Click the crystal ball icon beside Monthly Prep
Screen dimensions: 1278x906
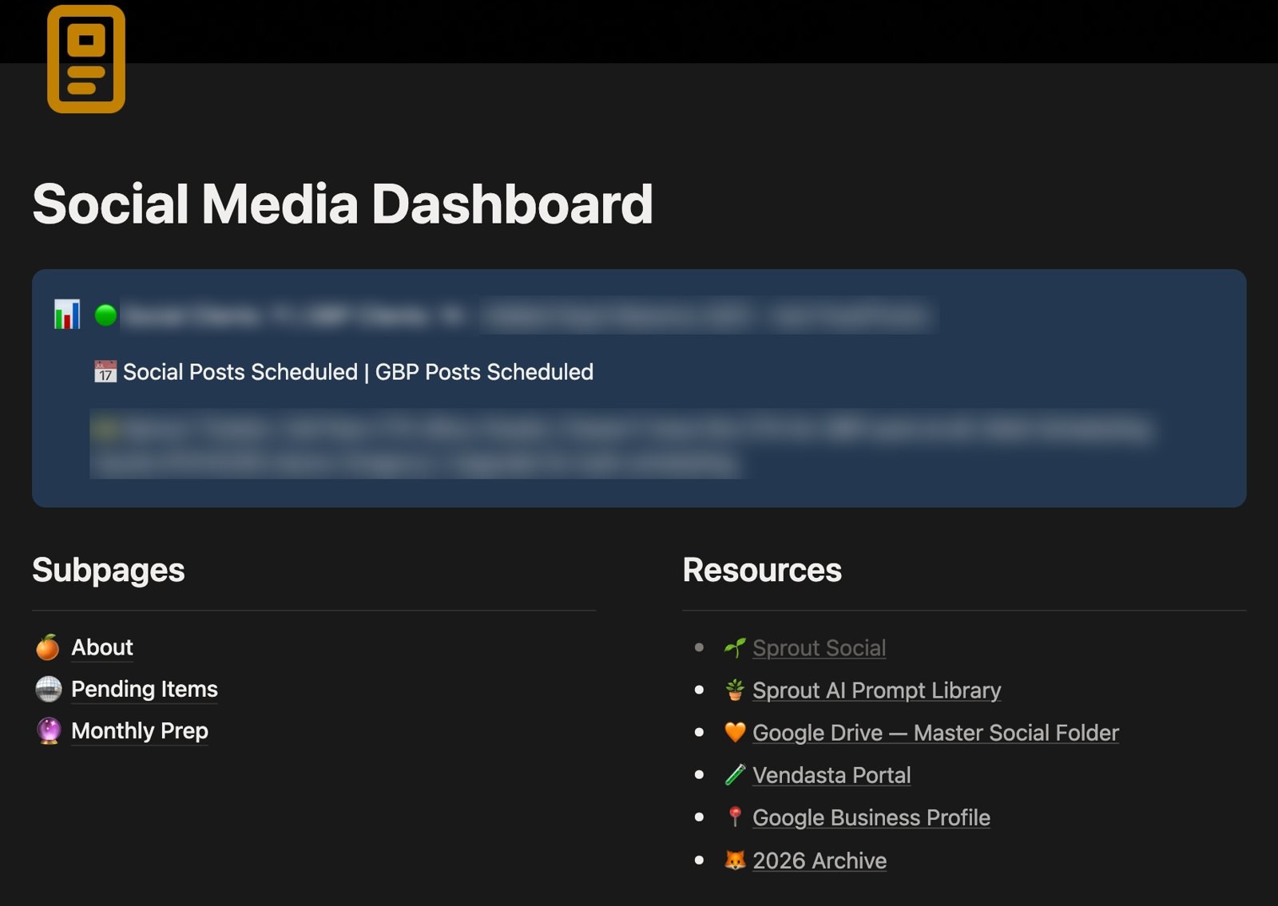point(49,731)
